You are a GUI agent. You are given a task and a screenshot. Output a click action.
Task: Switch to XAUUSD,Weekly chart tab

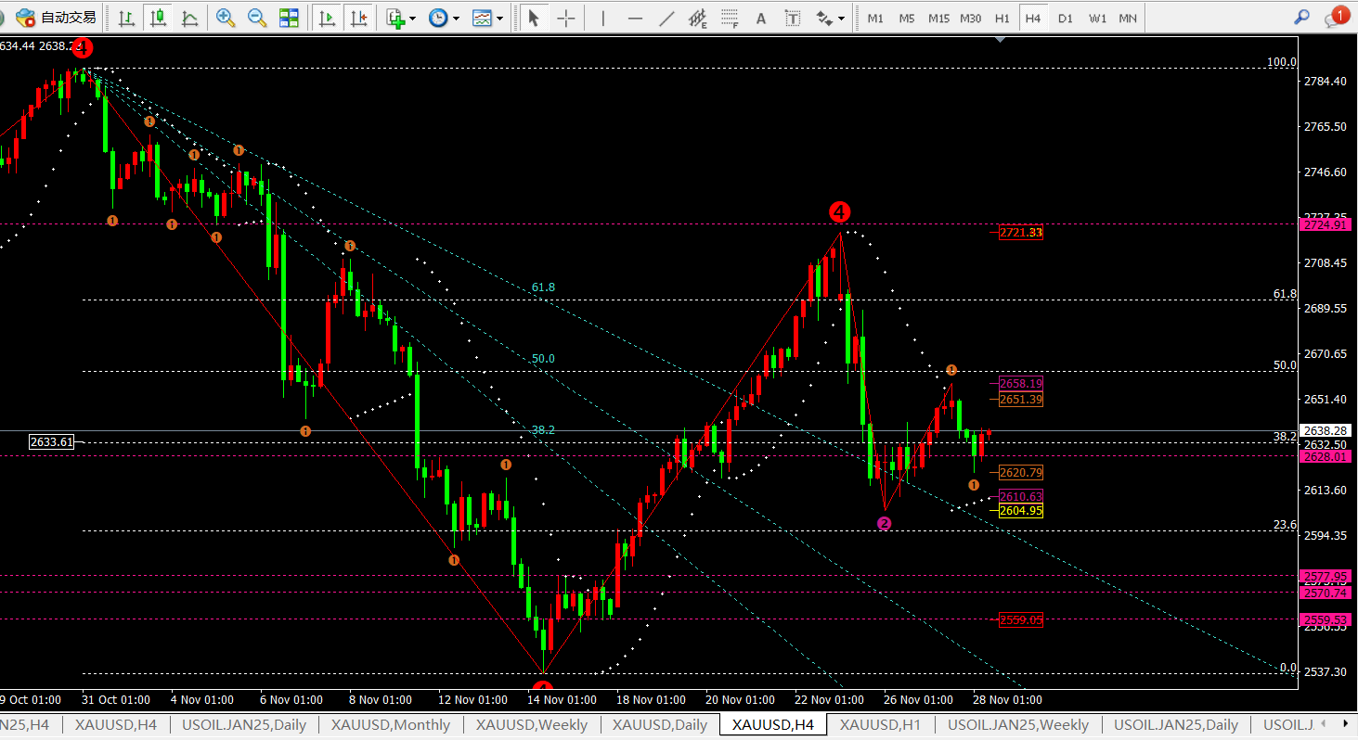click(532, 725)
